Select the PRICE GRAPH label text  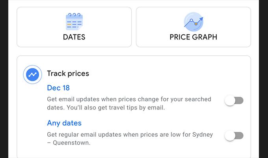pos(194,37)
